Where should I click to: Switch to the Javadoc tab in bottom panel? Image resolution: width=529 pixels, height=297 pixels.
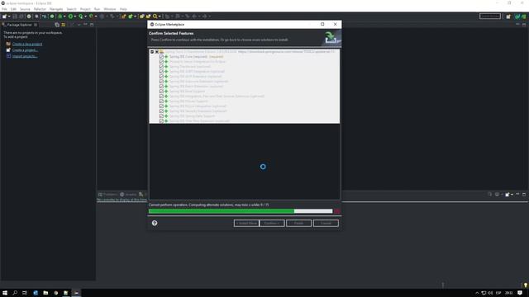[x=128, y=195]
